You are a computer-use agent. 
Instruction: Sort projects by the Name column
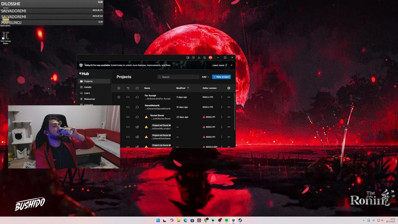[x=147, y=88]
